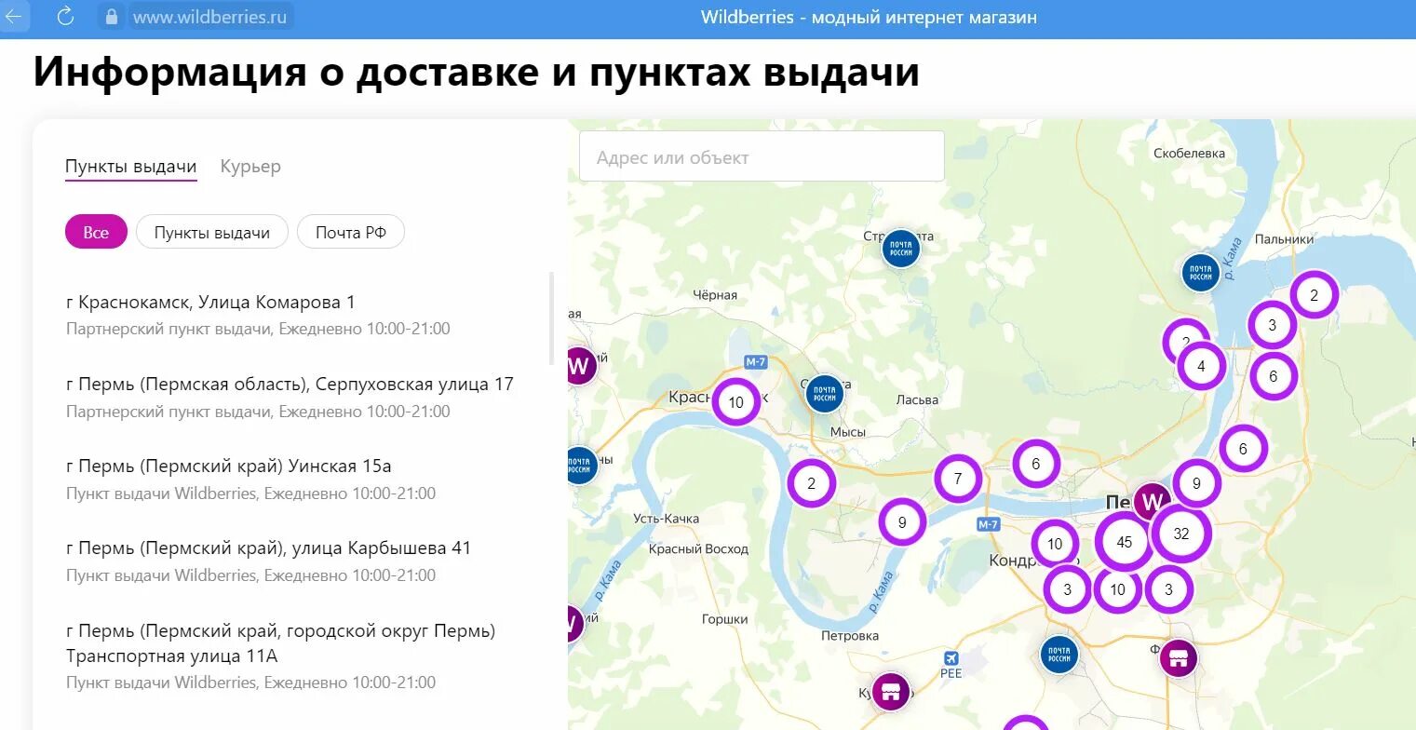Open the Пункты выдачи underlined tab
1416x730 pixels.
pyautogui.click(x=131, y=167)
